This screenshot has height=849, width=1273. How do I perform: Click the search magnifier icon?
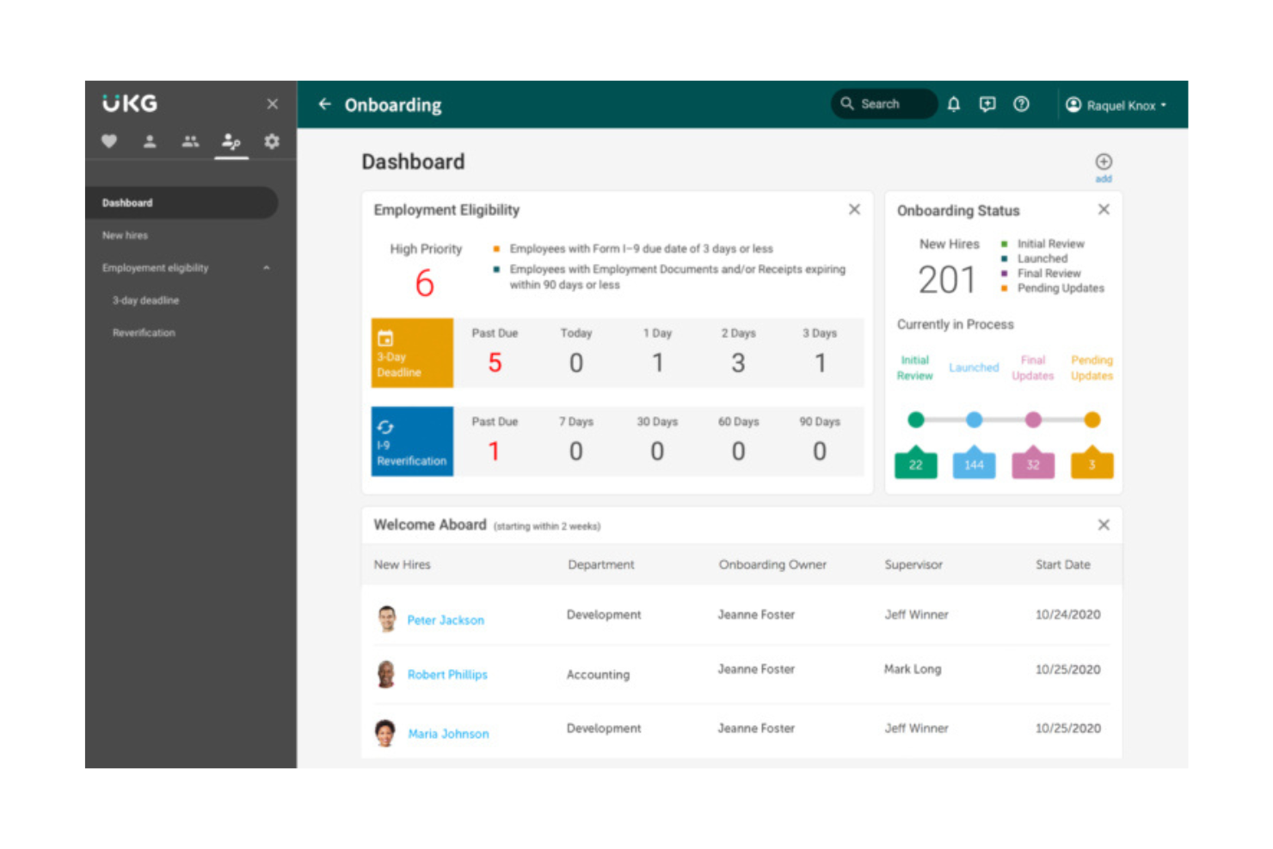pos(847,103)
